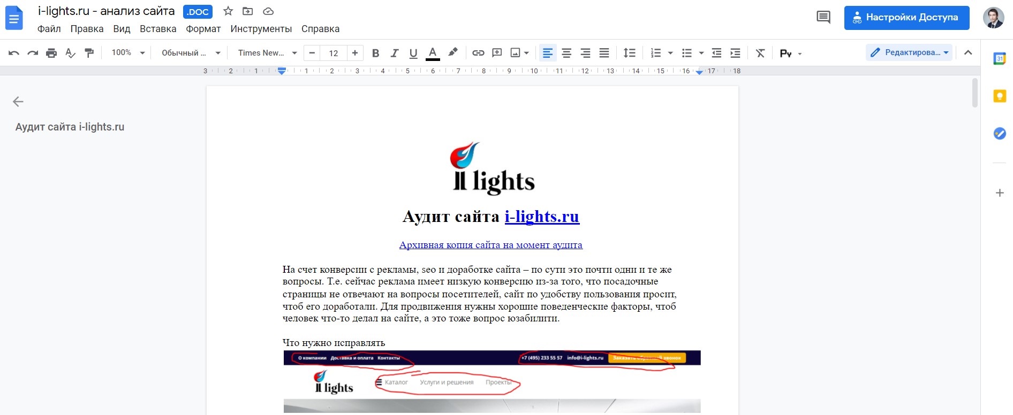Click the Undo arrow icon
Image resolution: width=1013 pixels, height=415 pixels.
(x=14, y=53)
